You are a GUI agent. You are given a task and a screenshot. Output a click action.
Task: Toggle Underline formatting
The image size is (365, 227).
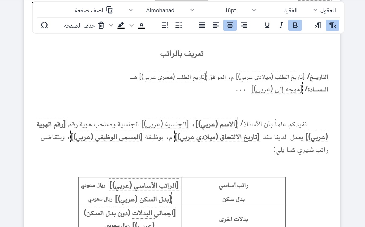267,25
